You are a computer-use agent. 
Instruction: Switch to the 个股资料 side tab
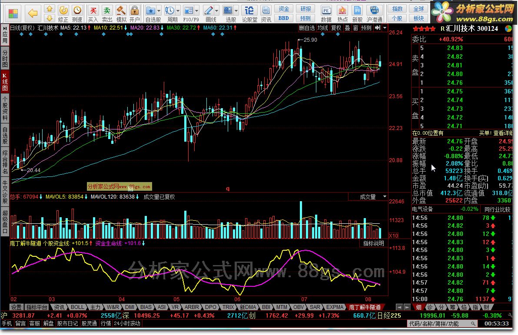[5, 109]
